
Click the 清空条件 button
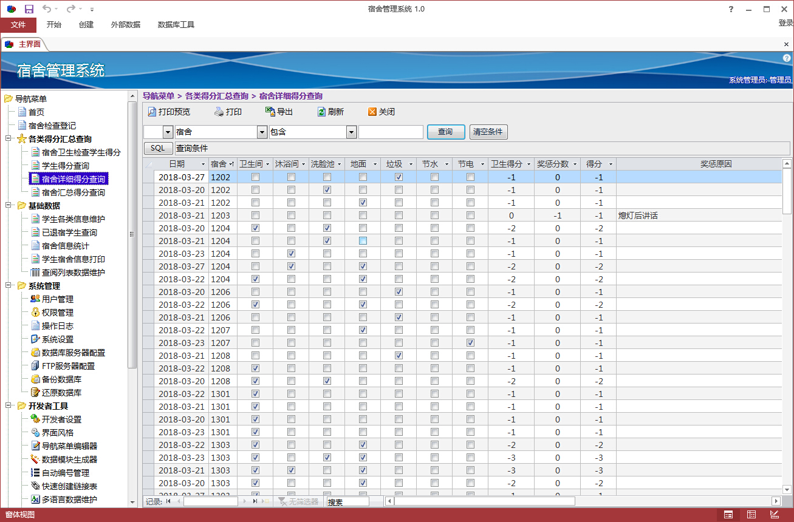coord(488,132)
